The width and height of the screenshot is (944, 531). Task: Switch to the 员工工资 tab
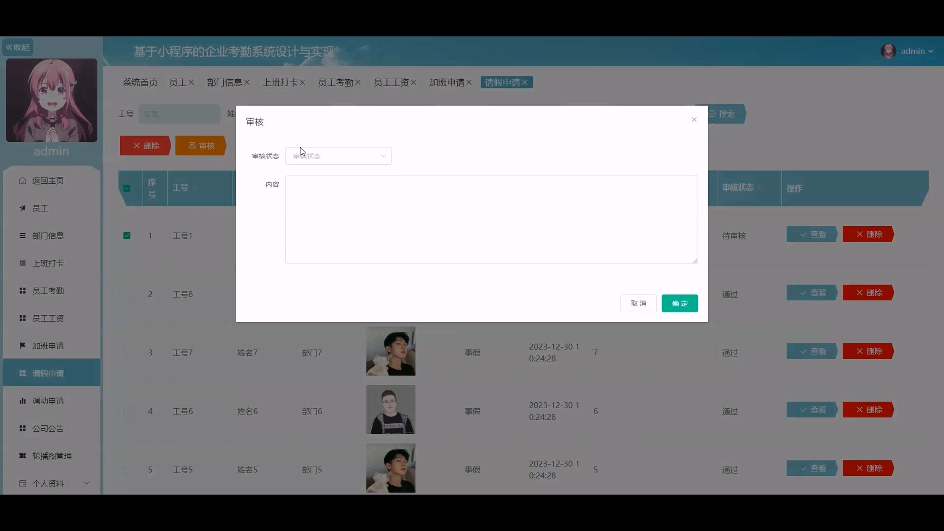click(x=391, y=83)
